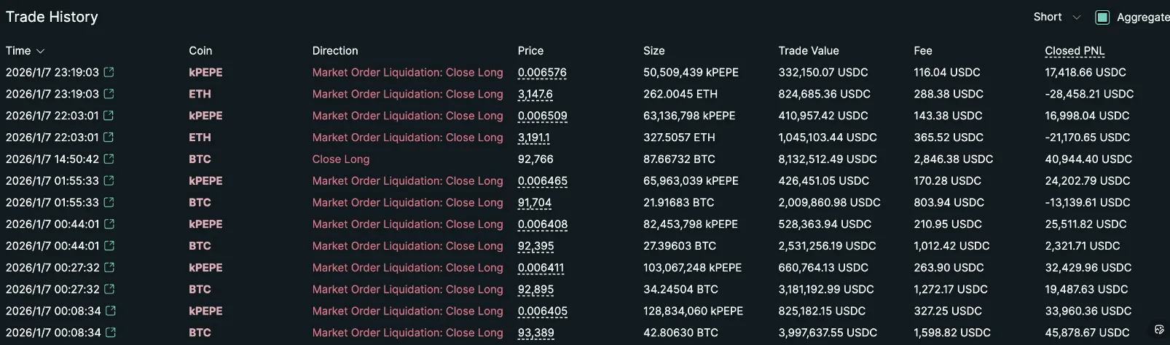Open explorer link for kPEPE trade at 22:03:01

click(x=109, y=116)
